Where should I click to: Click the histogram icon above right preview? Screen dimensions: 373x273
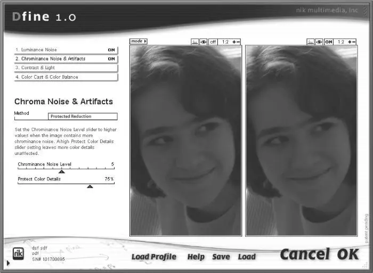coord(311,42)
